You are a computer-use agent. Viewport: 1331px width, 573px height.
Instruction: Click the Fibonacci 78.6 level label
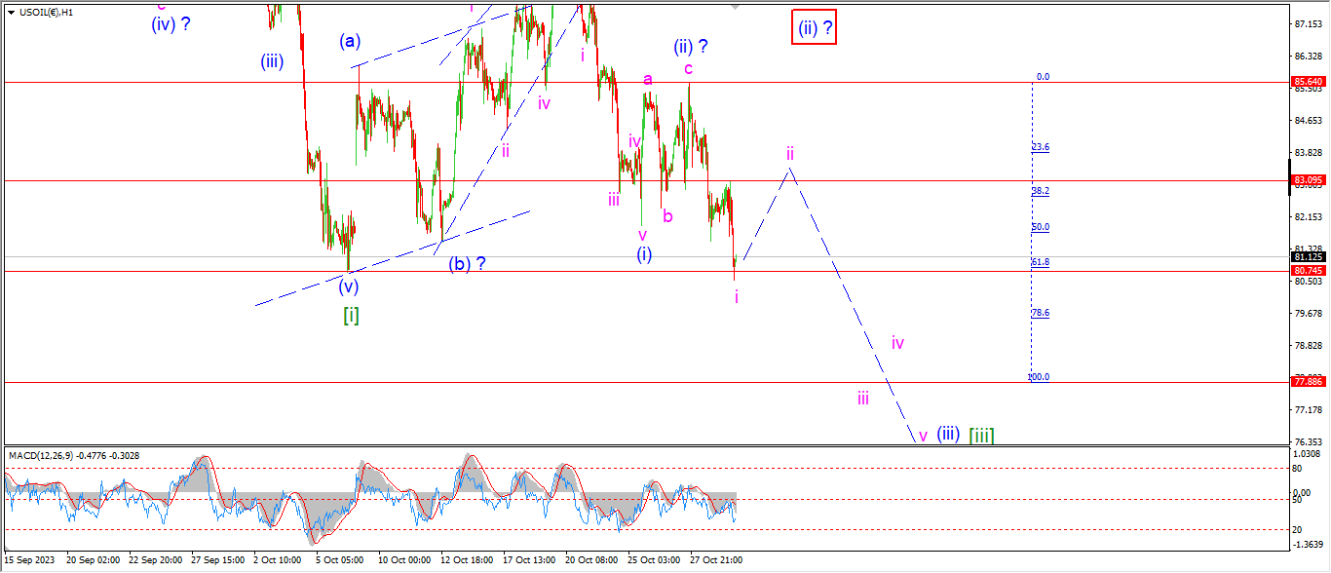(x=1041, y=313)
